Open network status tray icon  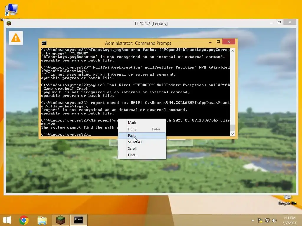pyautogui.click(x=267, y=220)
